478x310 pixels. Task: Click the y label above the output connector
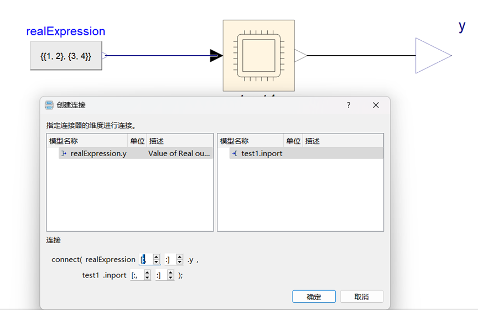pyautogui.click(x=462, y=26)
